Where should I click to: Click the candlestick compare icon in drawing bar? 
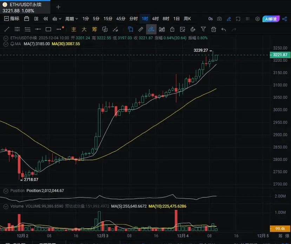coord(162,29)
